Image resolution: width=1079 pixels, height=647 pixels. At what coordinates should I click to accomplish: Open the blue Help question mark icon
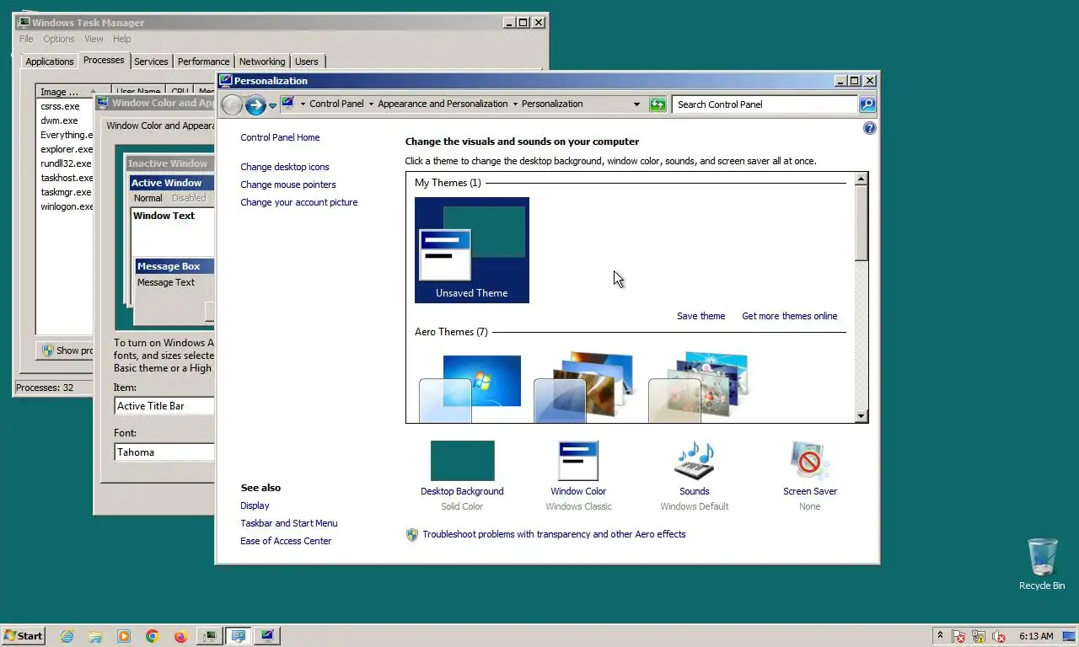pos(870,128)
